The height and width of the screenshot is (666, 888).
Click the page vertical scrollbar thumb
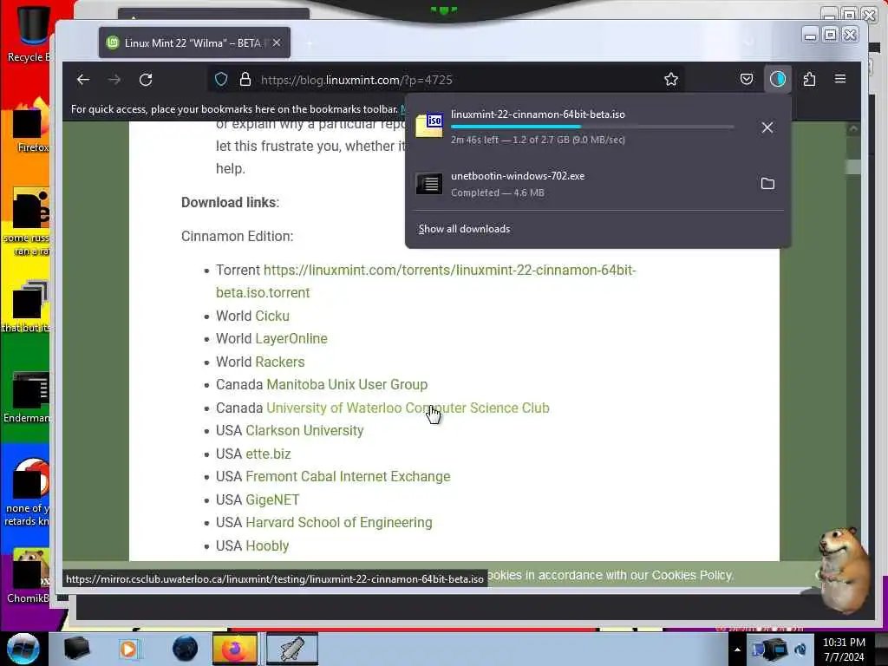point(853,166)
